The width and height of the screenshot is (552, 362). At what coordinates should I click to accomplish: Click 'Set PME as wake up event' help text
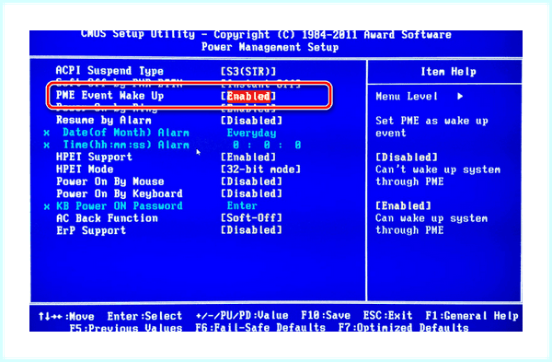point(431,127)
